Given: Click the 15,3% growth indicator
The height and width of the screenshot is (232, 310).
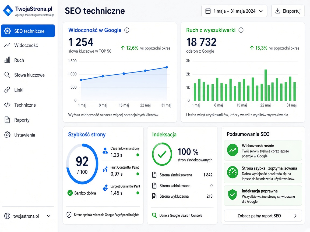Looking at the screenshot, I should tap(259, 48).
